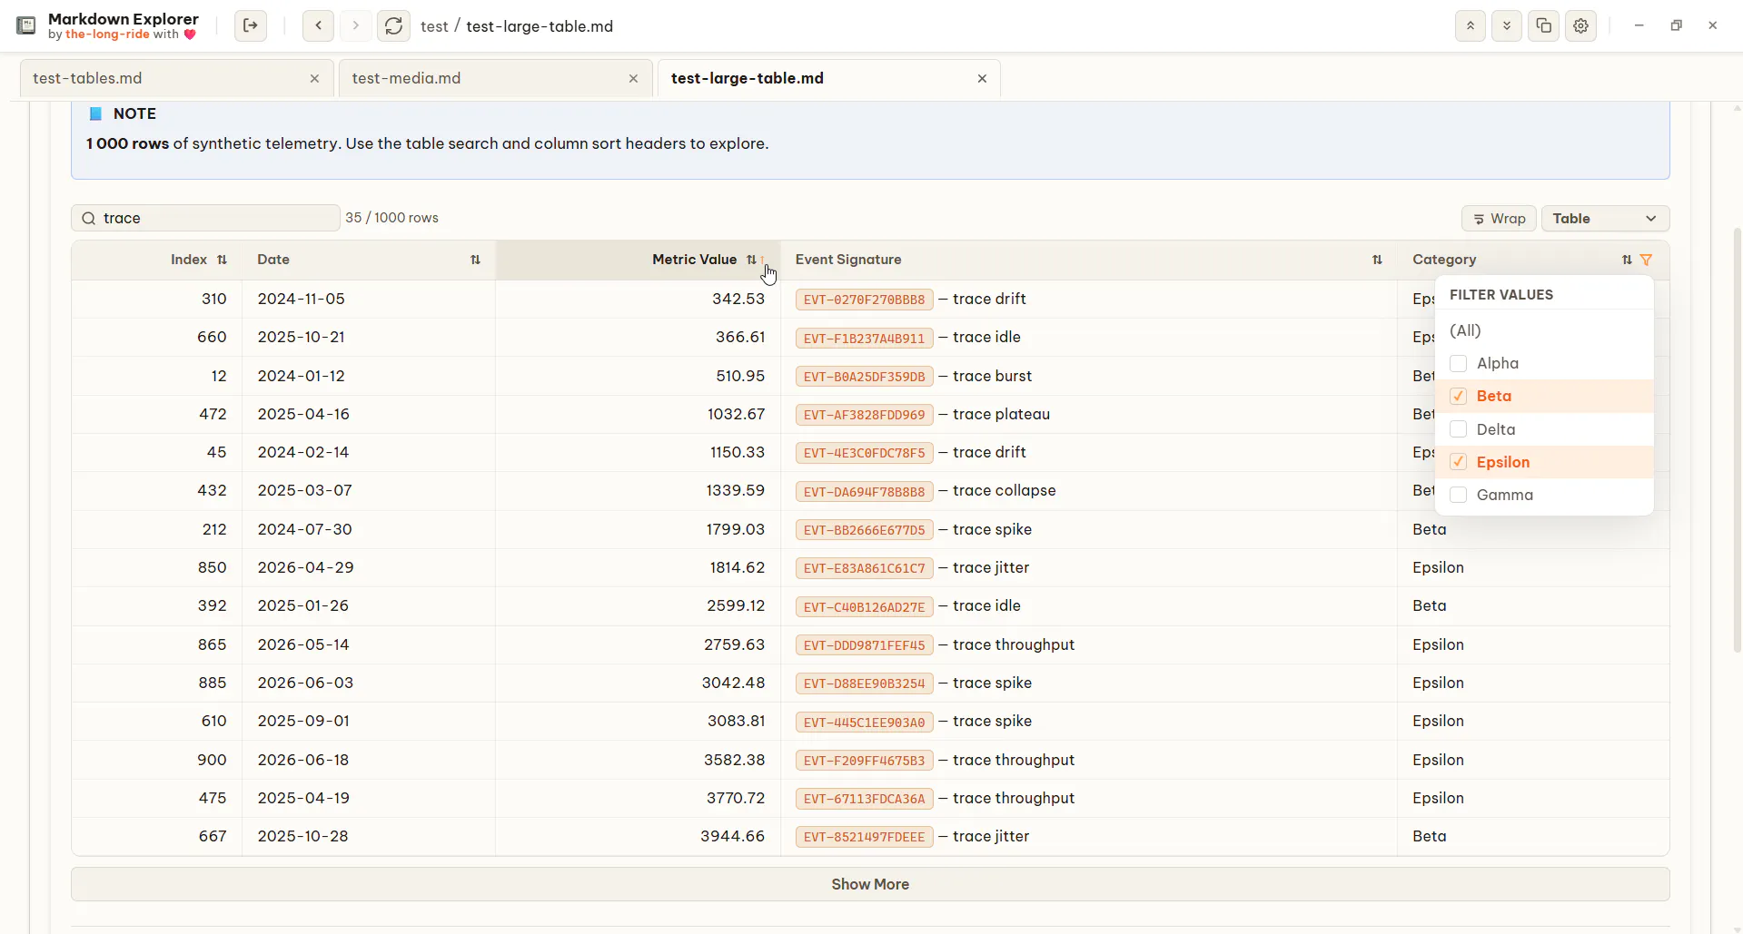Open the Table view dropdown
The width and height of the screenshot is (1743, 934).
pyautogui.click(x=1605, y=219)
